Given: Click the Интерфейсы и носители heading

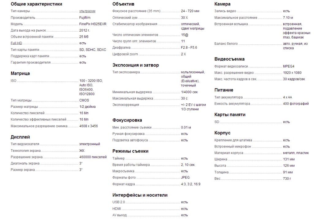Looking at the screenshot, I should (x=140, y=195).
